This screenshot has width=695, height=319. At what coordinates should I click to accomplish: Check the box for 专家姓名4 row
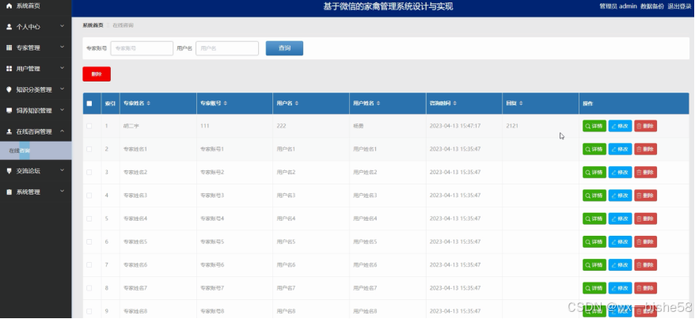[89, 218]
